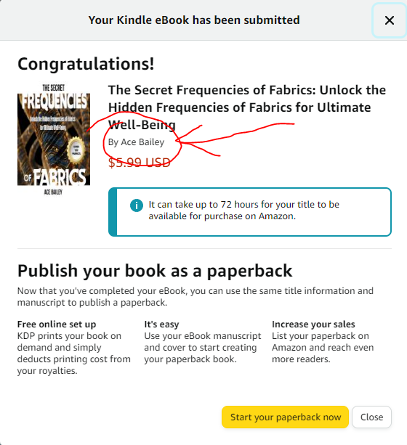Click the It's easy heading
The image size is (407, 445).
(x=161, y=324)
